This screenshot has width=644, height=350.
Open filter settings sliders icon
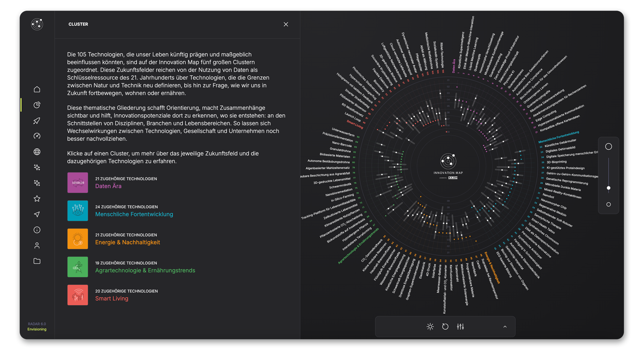point(460,327)
